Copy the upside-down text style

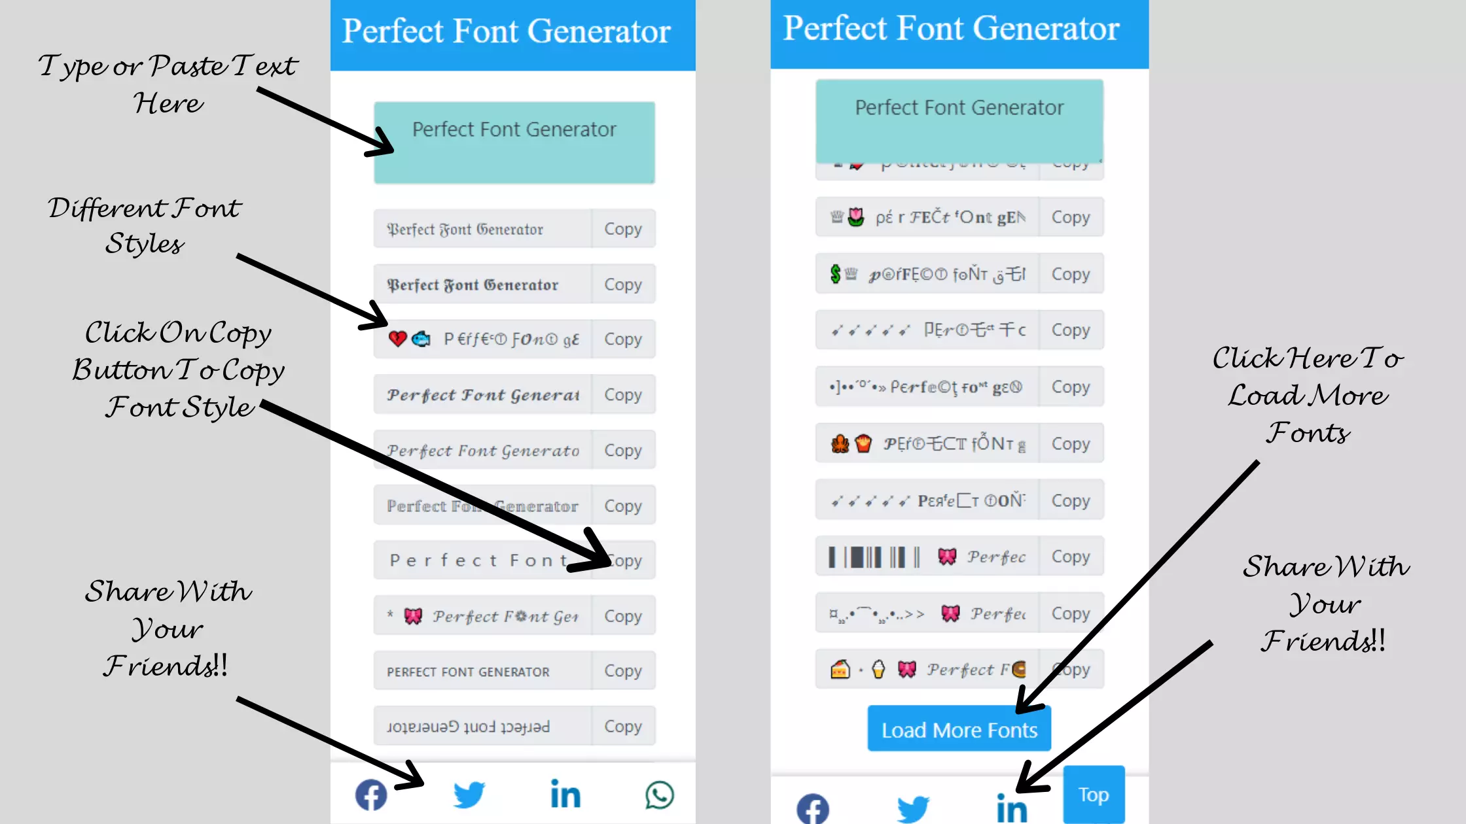[623, 725]
